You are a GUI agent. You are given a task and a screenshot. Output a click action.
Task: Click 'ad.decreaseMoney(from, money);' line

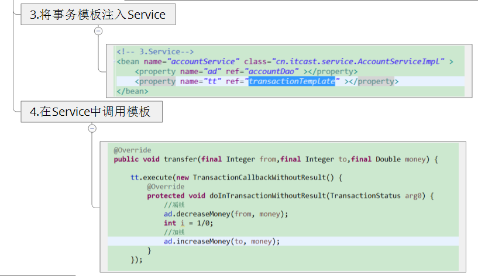coord(226,214)
